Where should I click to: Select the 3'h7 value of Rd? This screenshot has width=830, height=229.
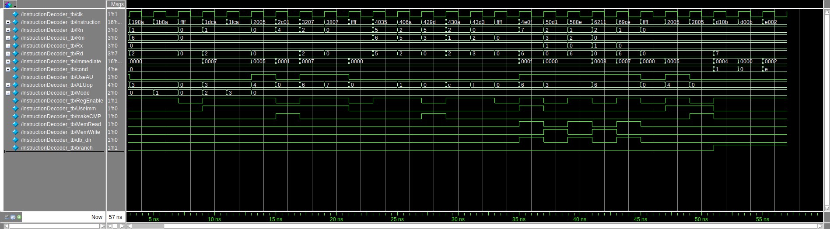click(x=113, y=54)
